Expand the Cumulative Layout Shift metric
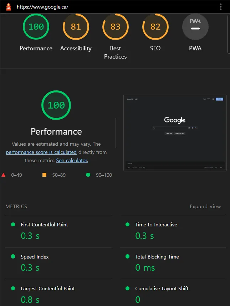This screenshot has height=306, width=230. [x=162, y=289]
